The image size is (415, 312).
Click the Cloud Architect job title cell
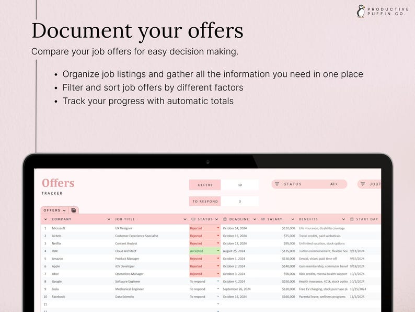[x=151, y=251]
